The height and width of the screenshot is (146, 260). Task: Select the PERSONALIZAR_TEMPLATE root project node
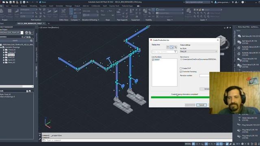pyautogui.click(x=17, y=45)
